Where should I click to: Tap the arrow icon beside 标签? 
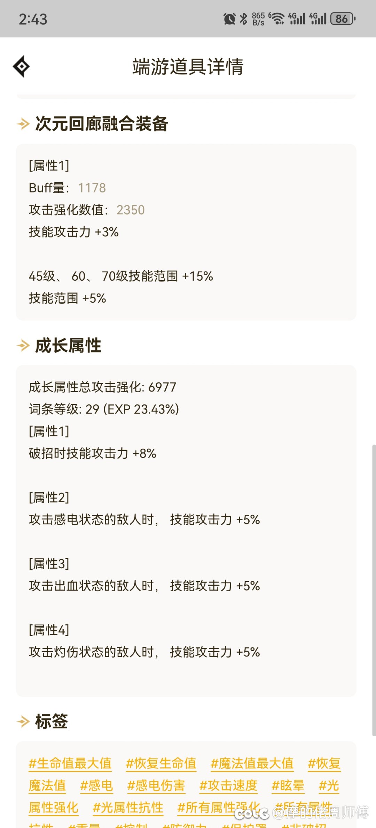(x=23, y=721)
